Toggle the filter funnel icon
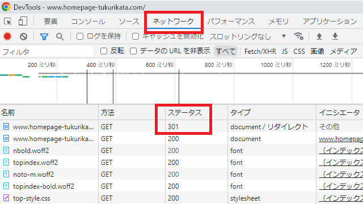The height and width of the screenshot is (204, 363). click(x=44, y=36)
